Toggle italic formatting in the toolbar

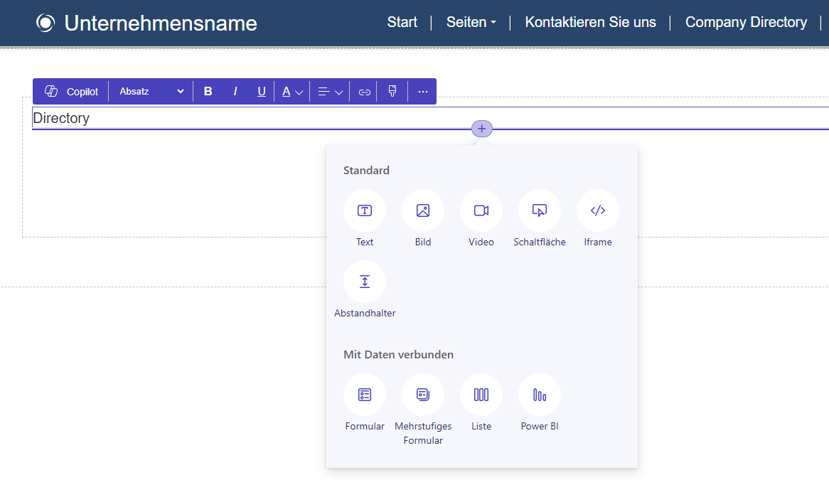235,91
